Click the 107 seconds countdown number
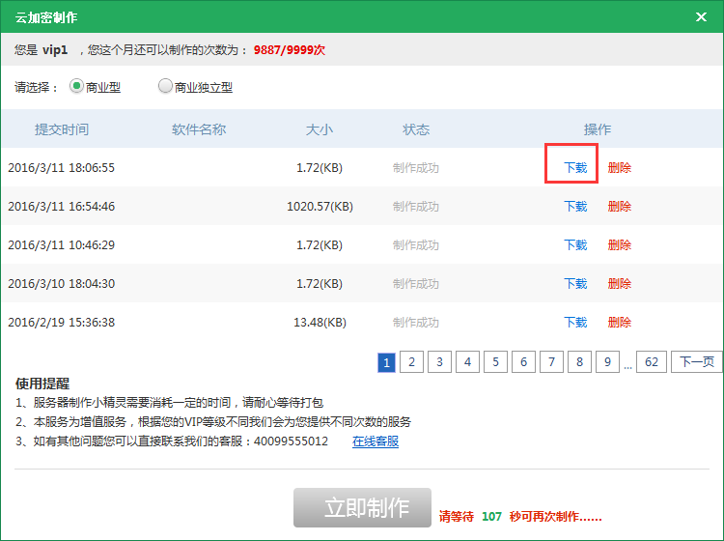The image size is (724, 541). [491, 517]
